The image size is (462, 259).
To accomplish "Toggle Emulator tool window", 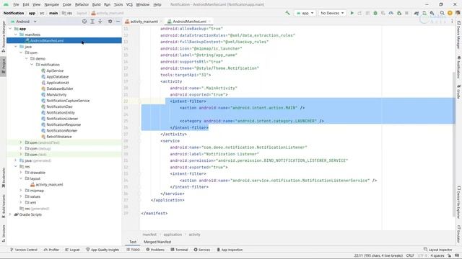I will (x=459, y=234).
